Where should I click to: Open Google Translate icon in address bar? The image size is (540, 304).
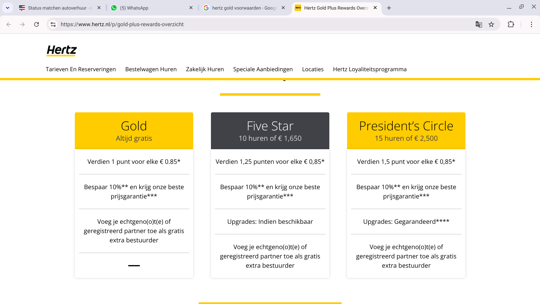[479, 24]
